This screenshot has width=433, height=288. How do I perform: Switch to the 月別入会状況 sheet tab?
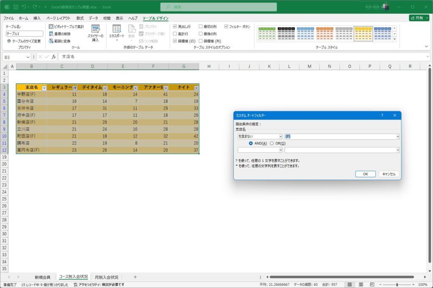(x=106, y=277)
